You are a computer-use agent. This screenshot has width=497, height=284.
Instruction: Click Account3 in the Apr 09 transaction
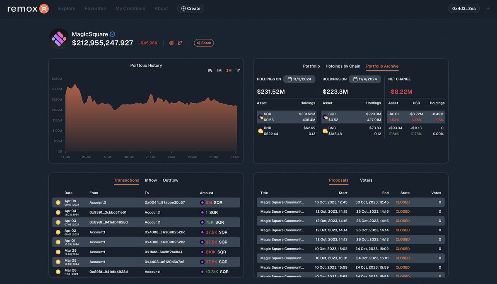98,202
